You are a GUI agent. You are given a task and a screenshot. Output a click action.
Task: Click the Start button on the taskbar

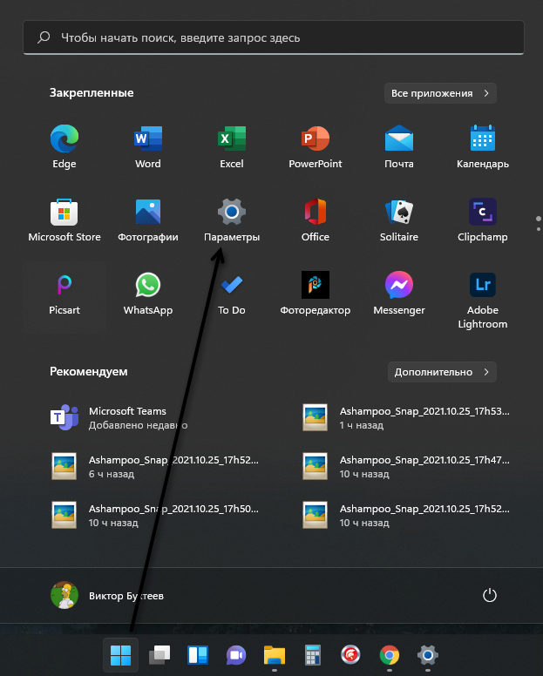121,655
